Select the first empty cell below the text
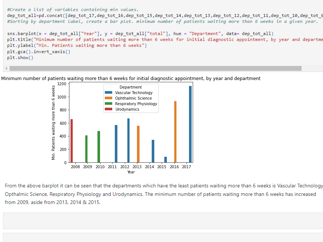The width and height of the screenshot is (323, 242). coord(162,221)
